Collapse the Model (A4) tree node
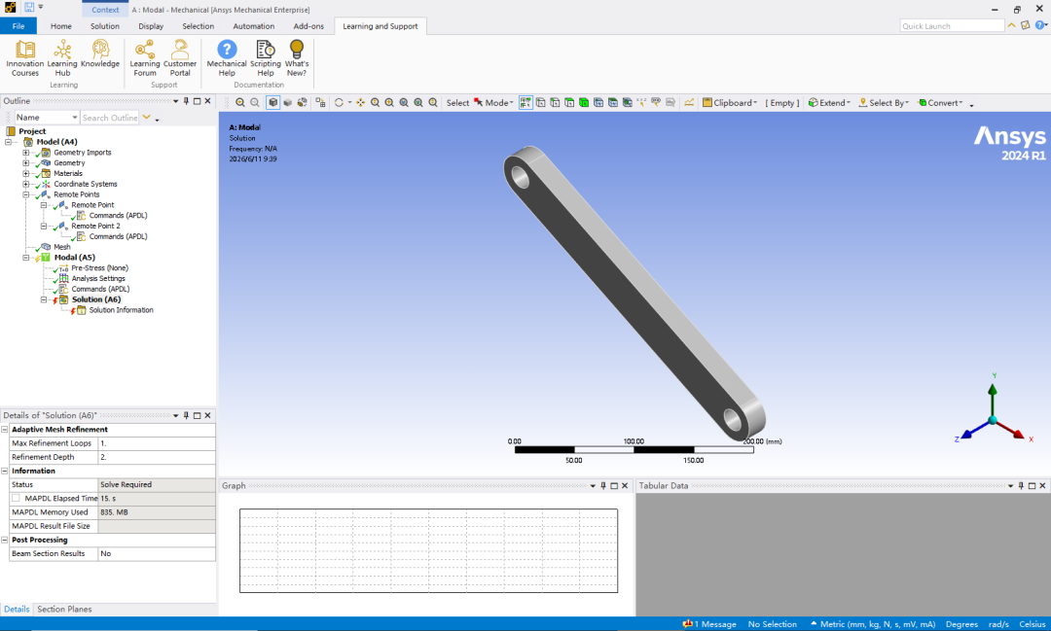This screenshot has width=1051, height=631. click(x=8, y=142)
